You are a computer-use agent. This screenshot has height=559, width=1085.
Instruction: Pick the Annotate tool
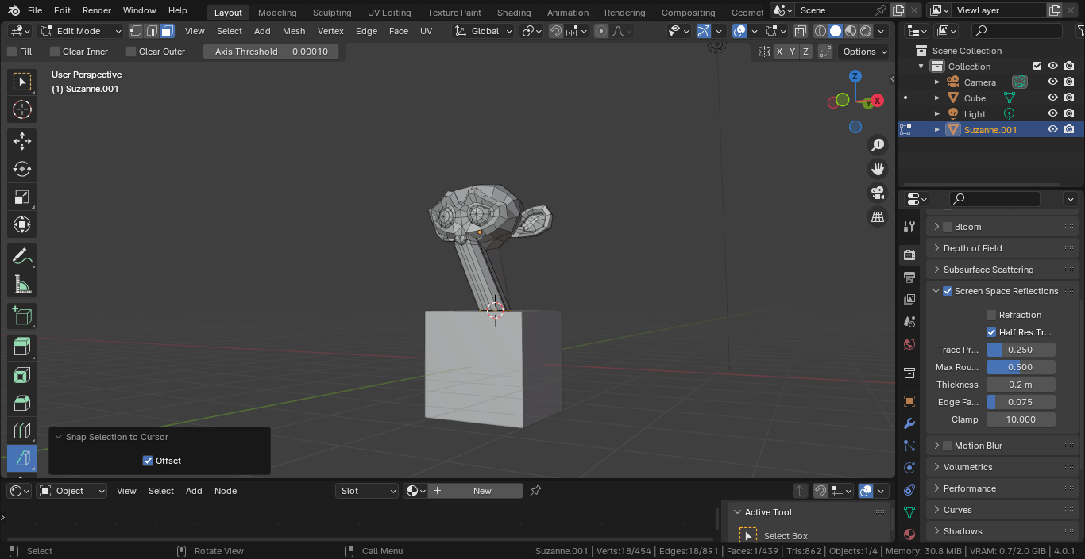click(22, 257)
